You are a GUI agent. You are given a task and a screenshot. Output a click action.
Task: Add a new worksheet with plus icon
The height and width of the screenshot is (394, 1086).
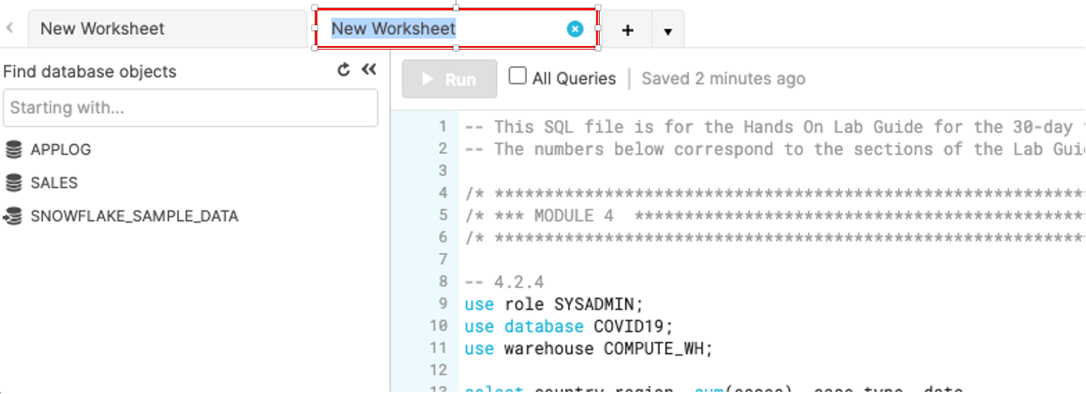point(627,30)
